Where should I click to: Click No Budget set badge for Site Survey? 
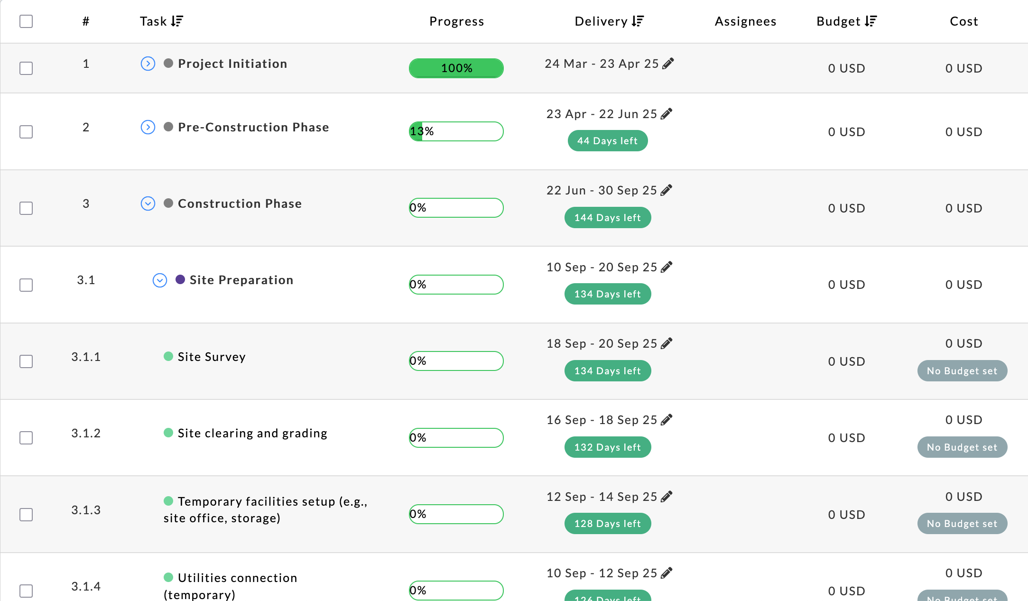click(x=962, y=371)
